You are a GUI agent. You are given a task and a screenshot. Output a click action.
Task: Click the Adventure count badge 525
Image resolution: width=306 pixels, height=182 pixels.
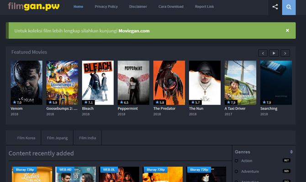coord(286,171)
